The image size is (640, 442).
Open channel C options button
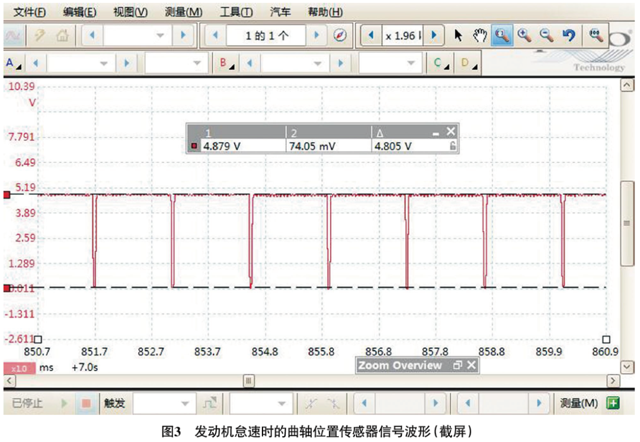click(441, 63)
